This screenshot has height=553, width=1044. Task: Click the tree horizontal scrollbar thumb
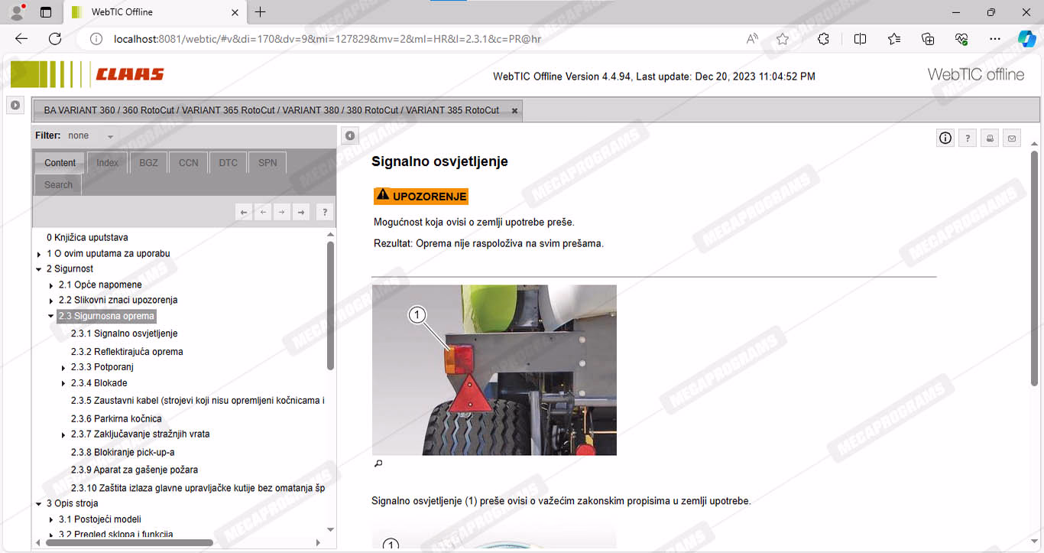(129, 543)
